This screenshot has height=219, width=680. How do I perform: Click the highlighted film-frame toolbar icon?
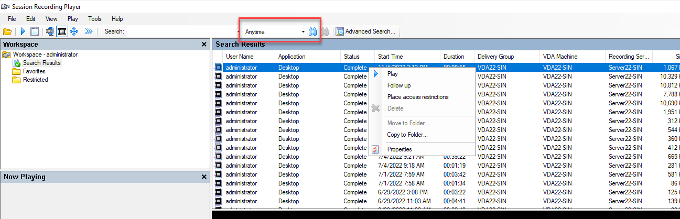pos(62,31)
